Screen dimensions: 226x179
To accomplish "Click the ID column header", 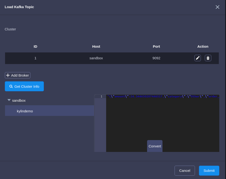I will tap(35, 46).
